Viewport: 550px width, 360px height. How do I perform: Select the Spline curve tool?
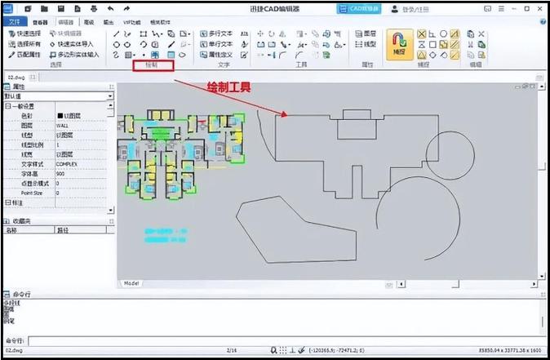click(x=117, y=55)
